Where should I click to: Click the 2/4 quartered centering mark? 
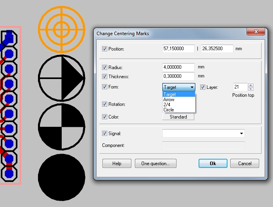point(61,127)
